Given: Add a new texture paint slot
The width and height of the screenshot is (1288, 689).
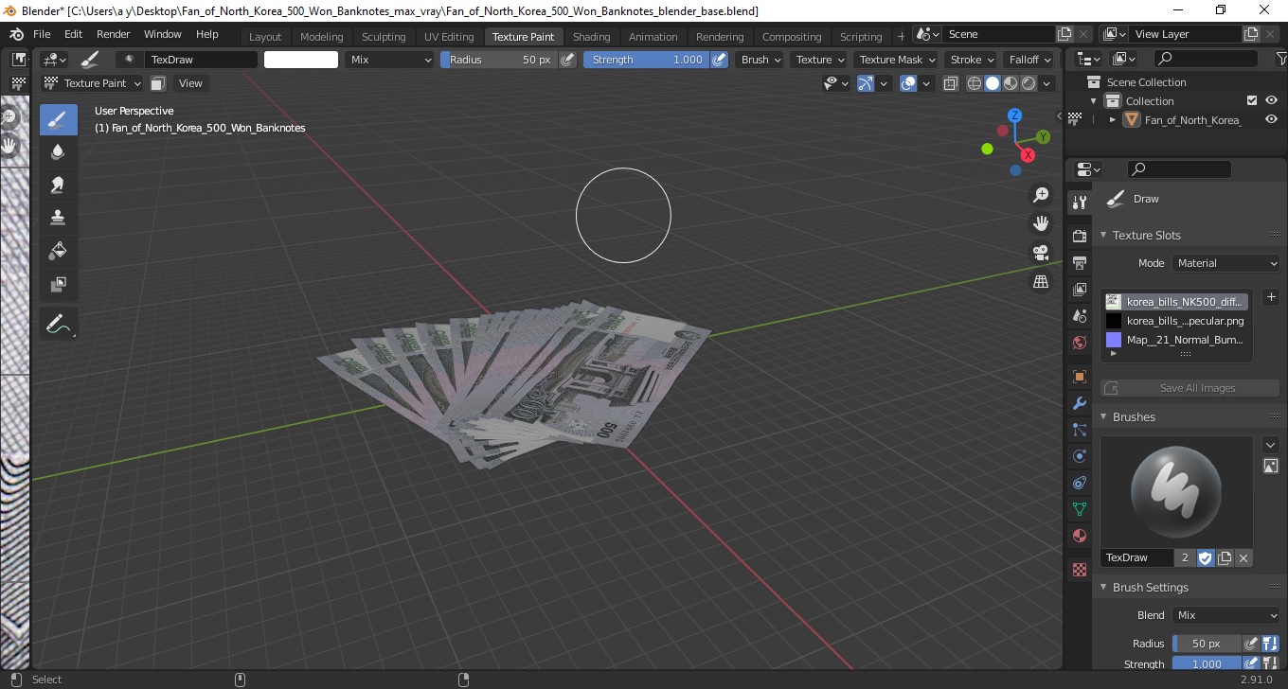Looking at the screenshot, I should [1271, 297].
